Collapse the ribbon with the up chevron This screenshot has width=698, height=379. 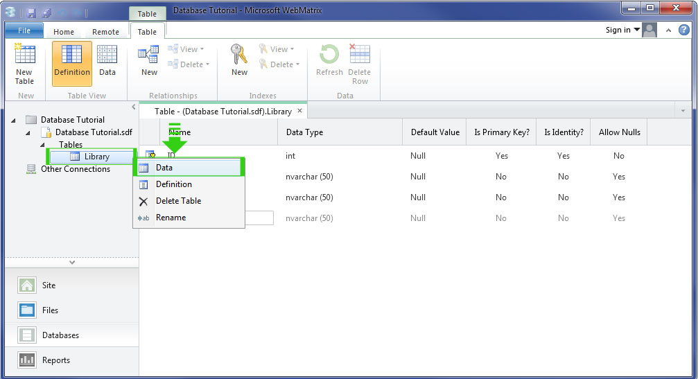point(668,30)
